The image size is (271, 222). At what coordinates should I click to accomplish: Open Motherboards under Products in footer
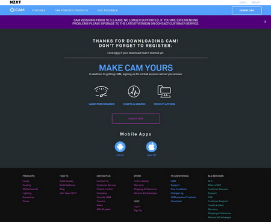pyautogui.click(x=30, y=189)
